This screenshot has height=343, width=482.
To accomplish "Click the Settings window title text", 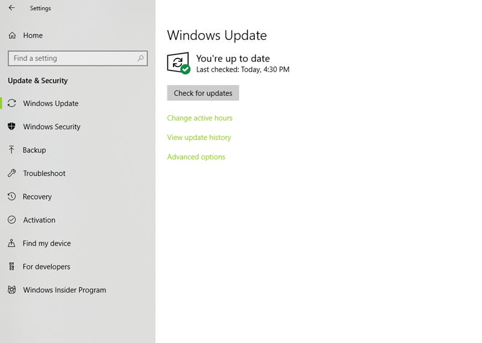I will point(40,8).
